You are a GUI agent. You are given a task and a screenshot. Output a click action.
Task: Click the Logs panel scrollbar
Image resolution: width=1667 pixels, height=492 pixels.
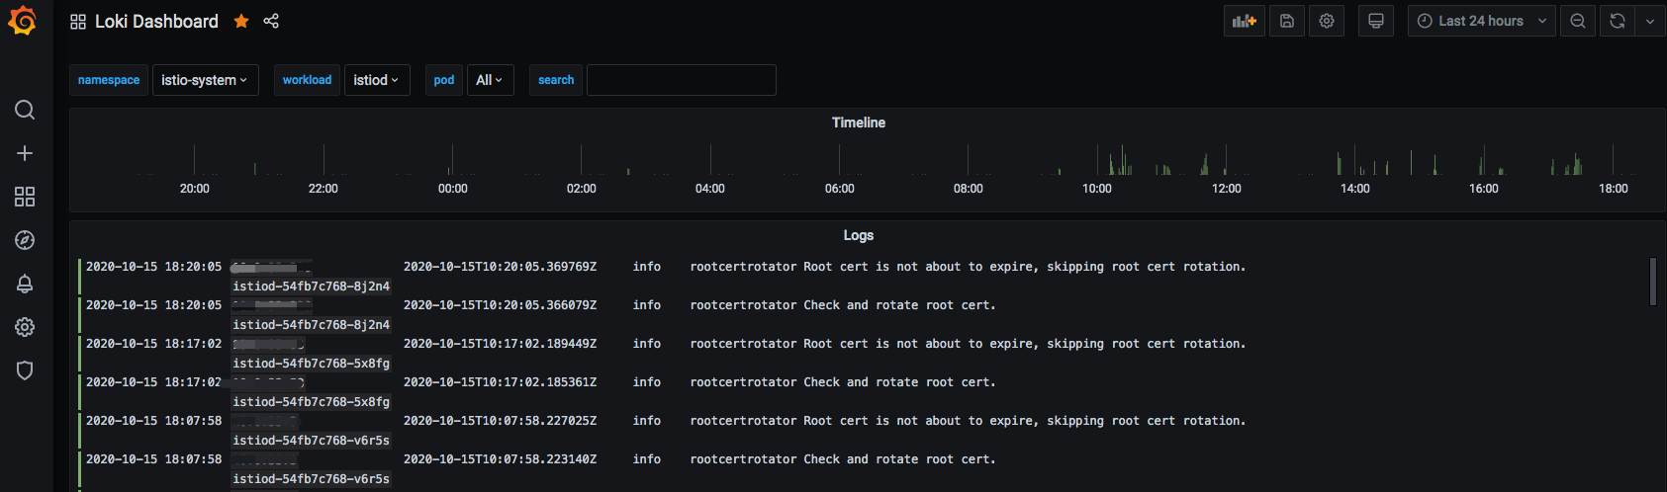pyautogui.click(x=1652, y=282)
